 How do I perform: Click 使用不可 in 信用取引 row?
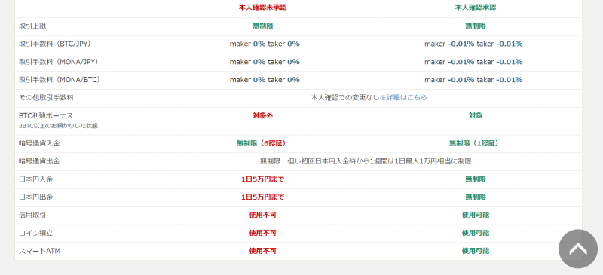262,215
